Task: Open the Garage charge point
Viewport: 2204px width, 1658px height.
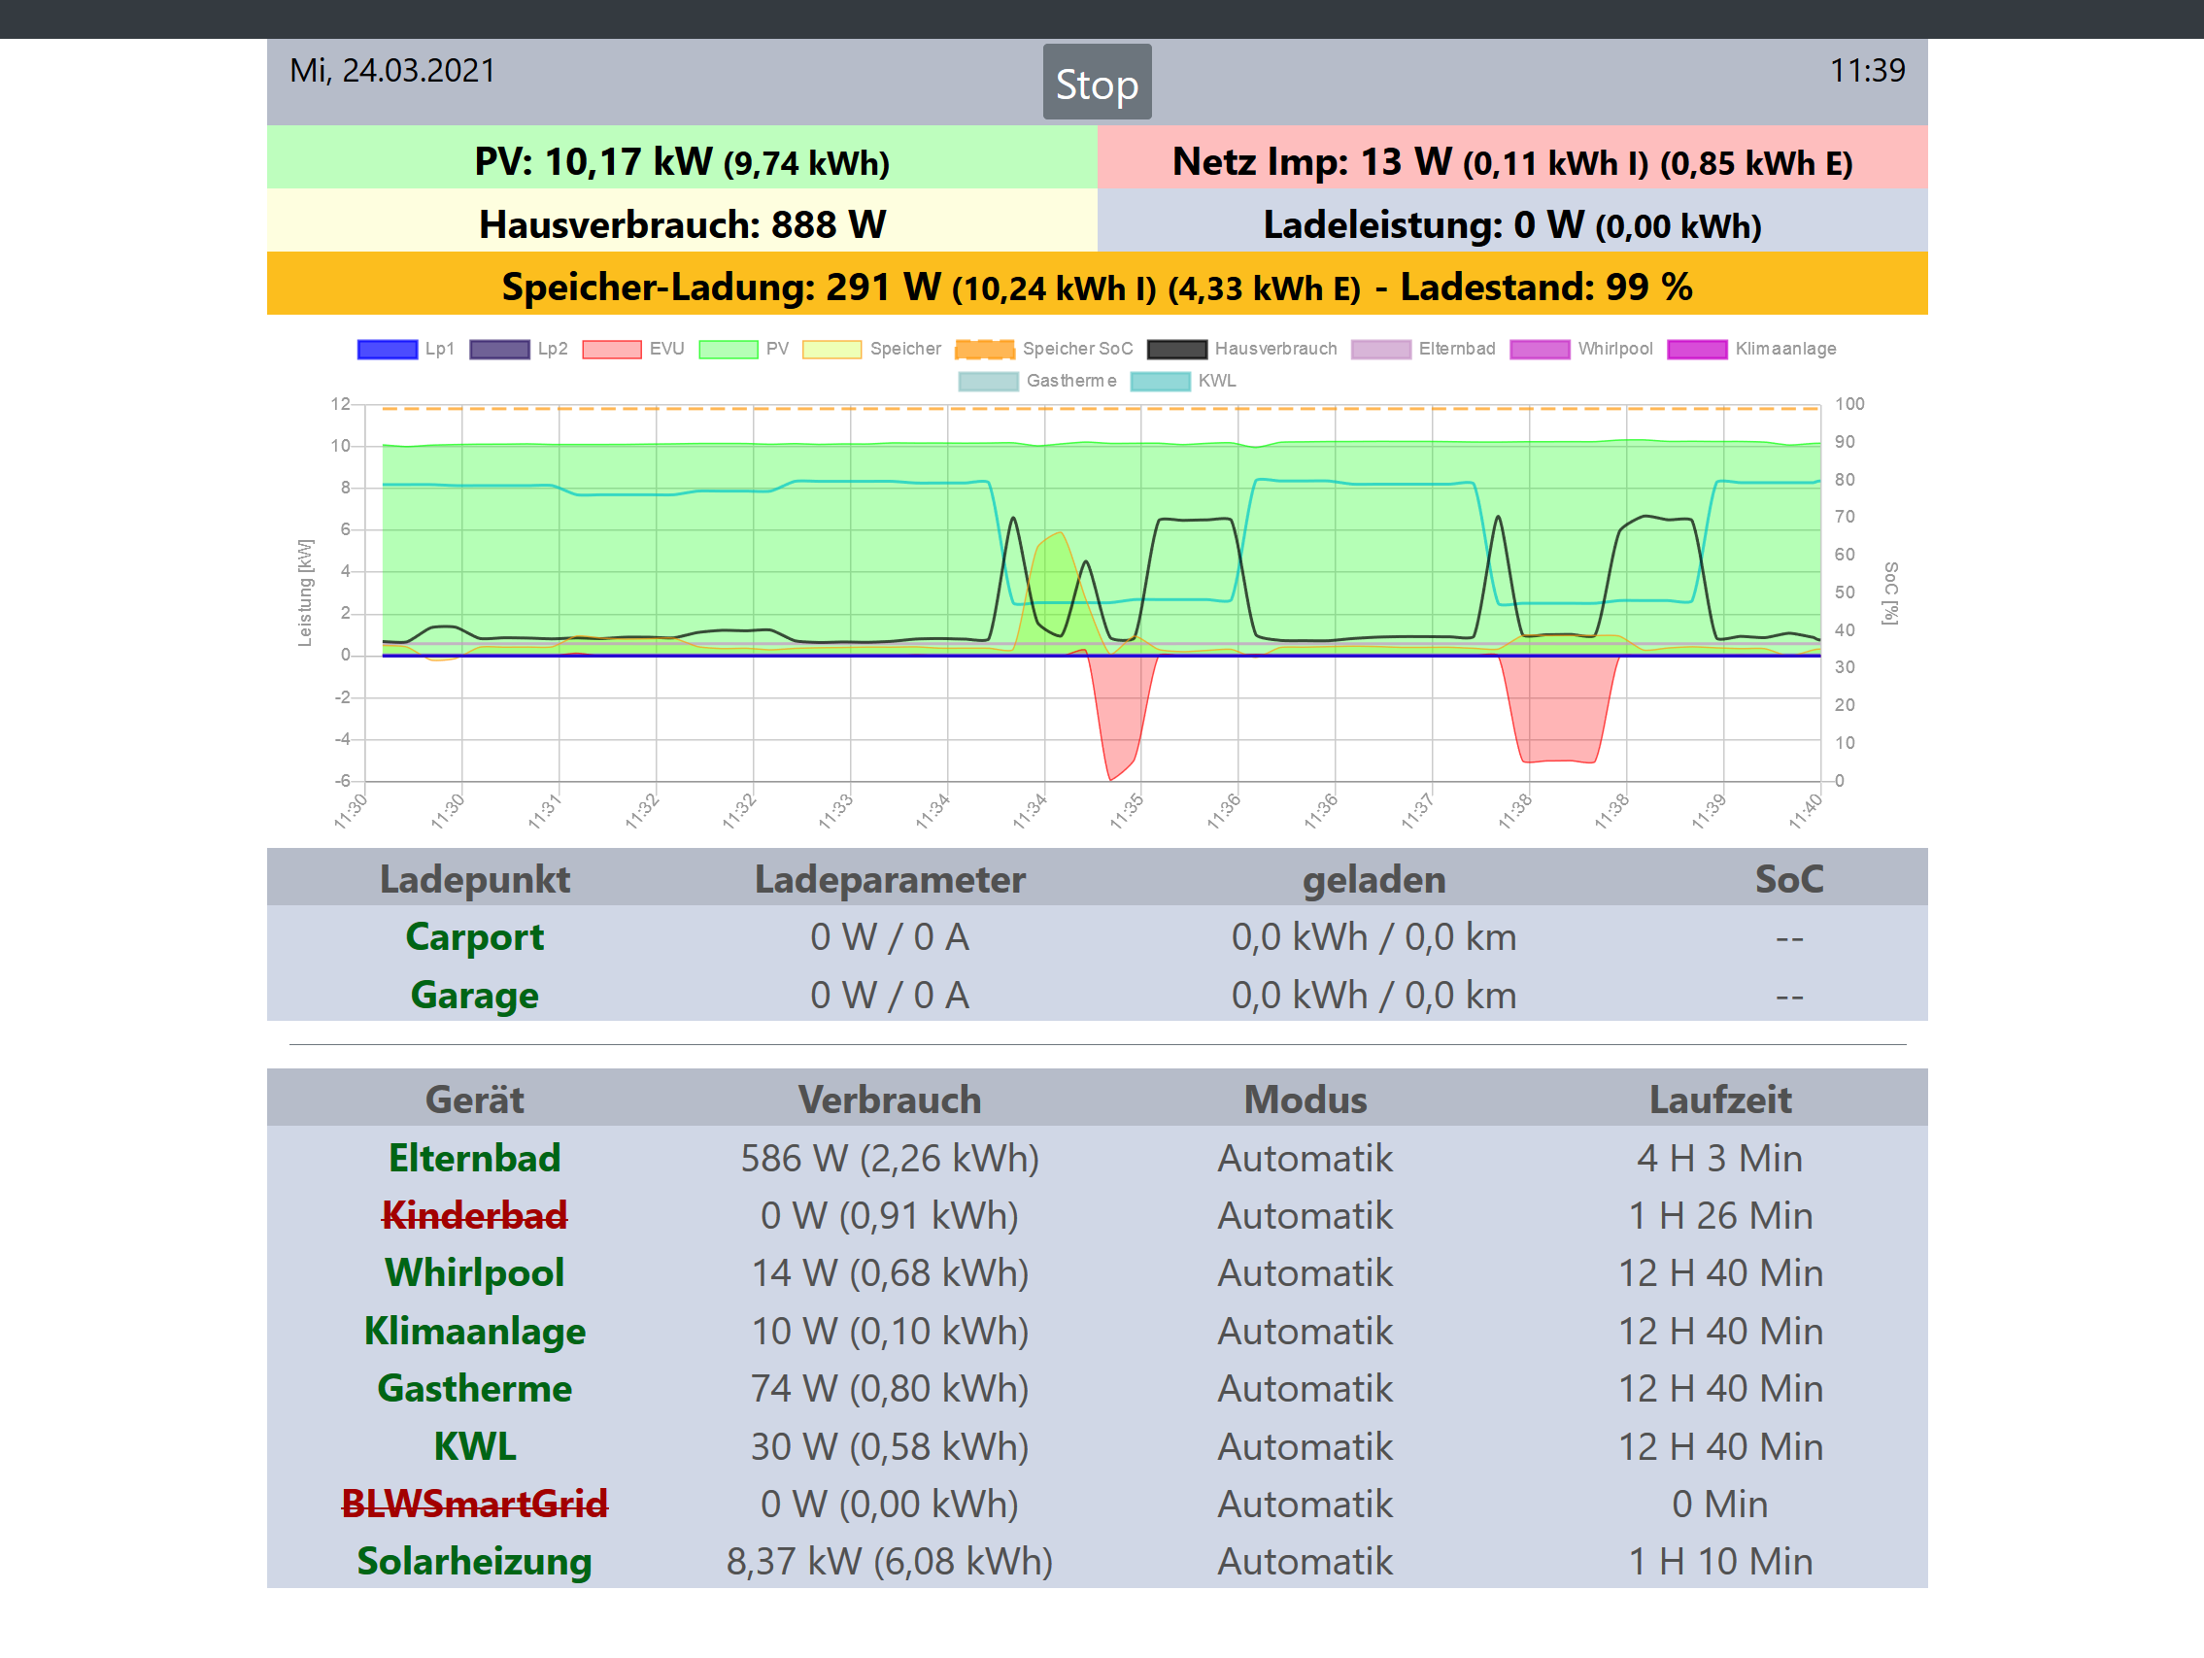Action: point(474,995)
